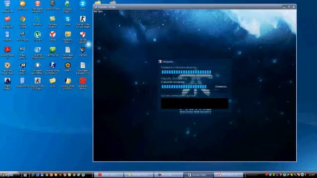This screenshot has height=178, width=317.
Task: Click the file download progress bar with the time-remaining text
Action: [x=184, y=87]
